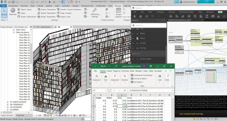
Task: Open the Annotate ribbon tab in Revit
Action: point(66,6)
